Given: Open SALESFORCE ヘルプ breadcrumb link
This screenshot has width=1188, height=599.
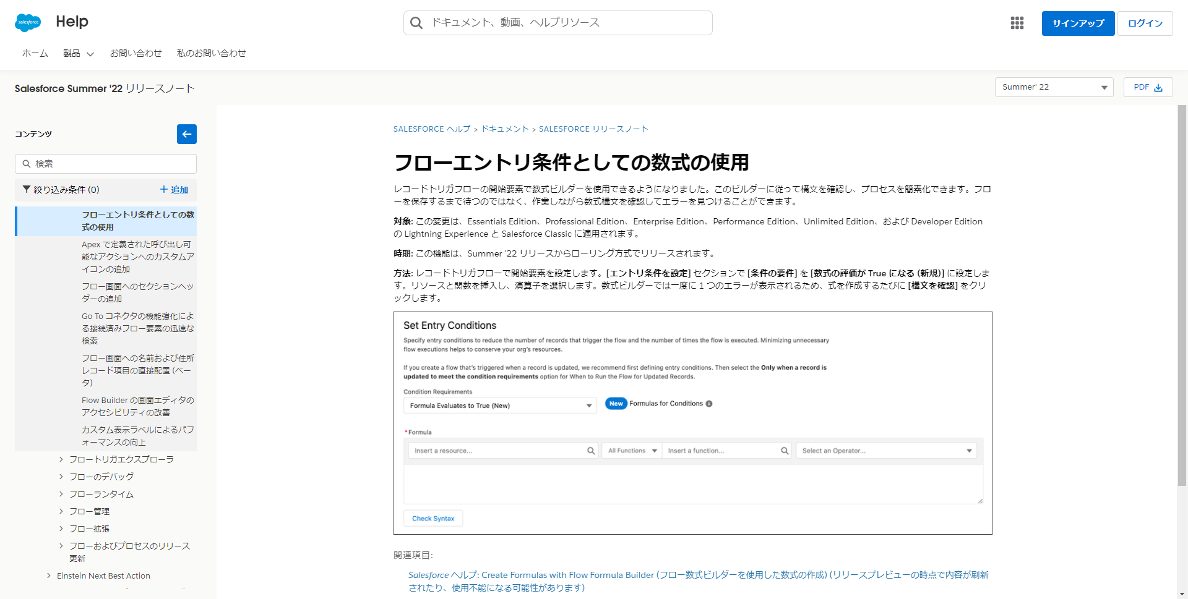Looking at the screenshot, I should click(432, 129).
